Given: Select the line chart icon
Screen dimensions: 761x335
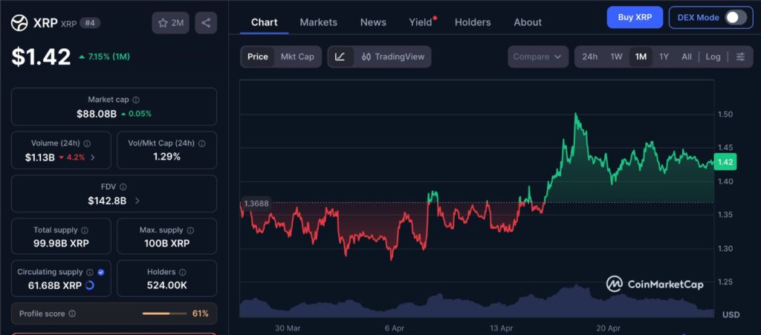Looking at the screenshot, I should [340, 56].
